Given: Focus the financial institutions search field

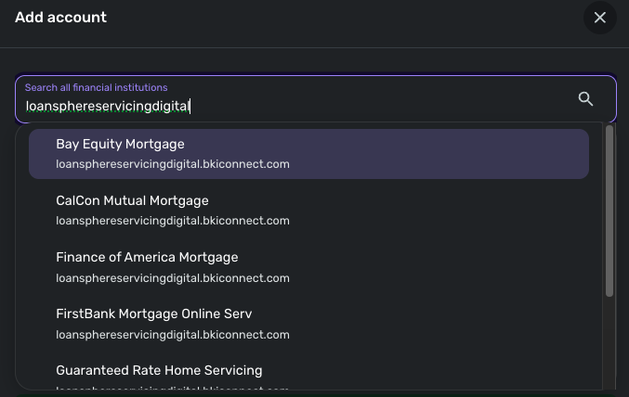Looking at the screenshot, I should [x=297, y=106].
